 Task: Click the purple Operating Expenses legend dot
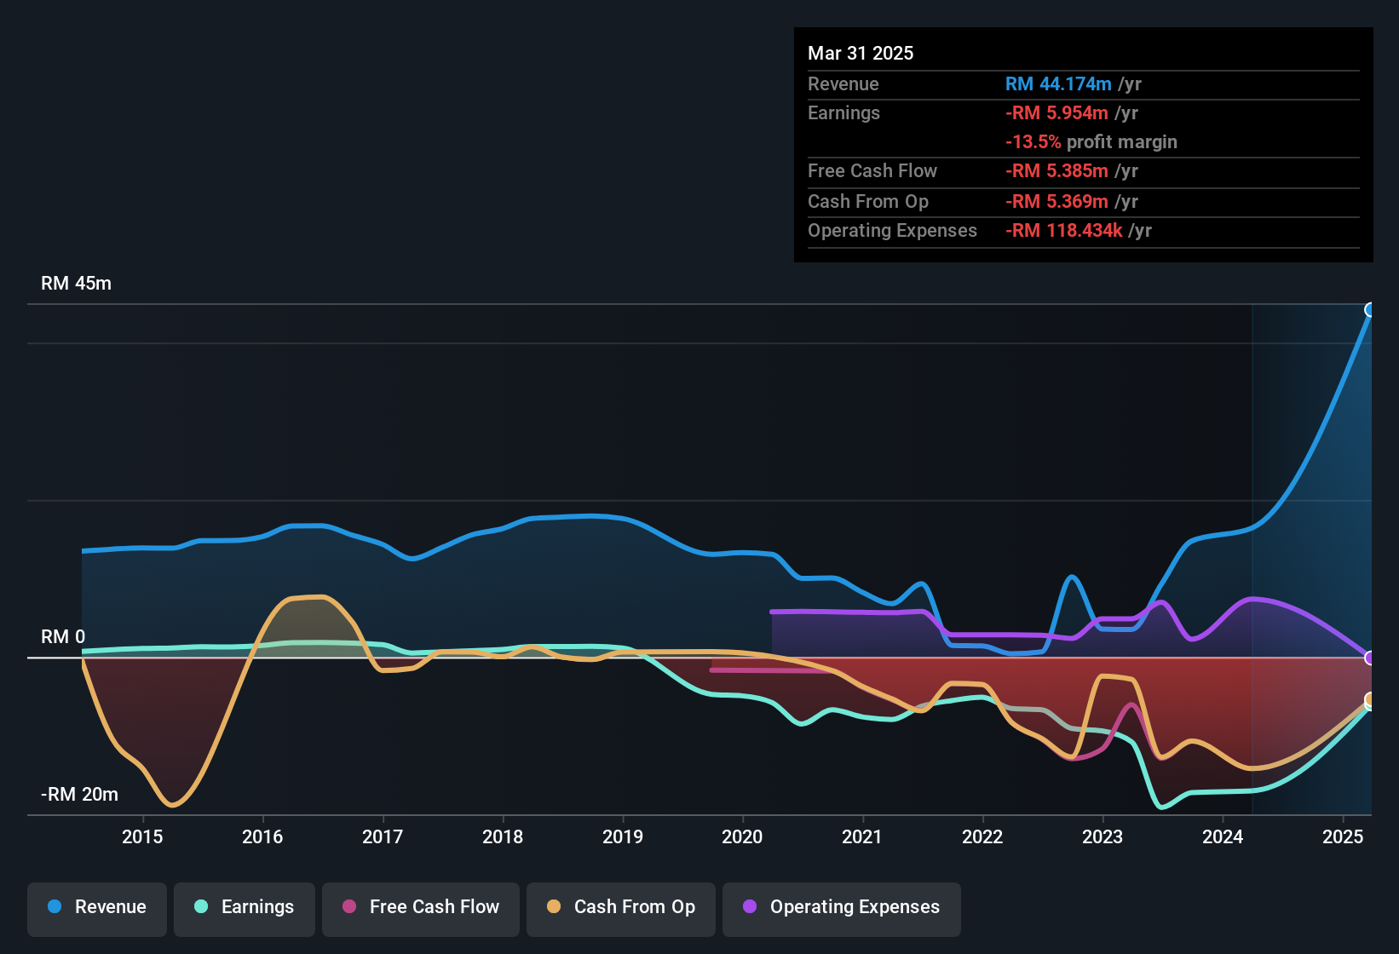click(750, 906)
